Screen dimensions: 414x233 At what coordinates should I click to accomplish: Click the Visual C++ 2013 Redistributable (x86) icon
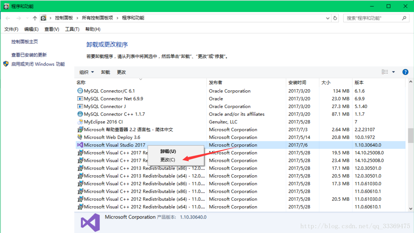(x=80, y=168)
